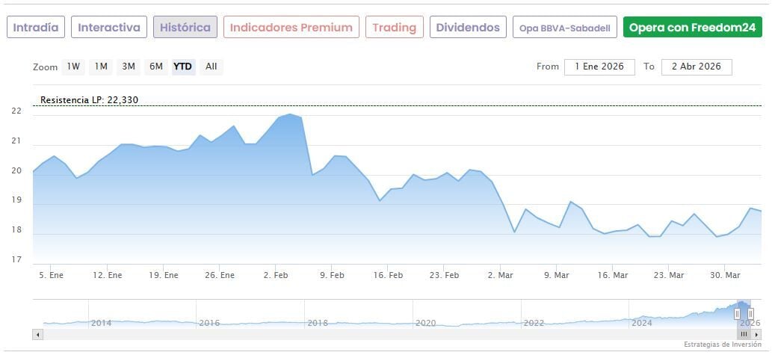Switch zoom to 6M
This screenshot has height=358, width=772.
156,67
